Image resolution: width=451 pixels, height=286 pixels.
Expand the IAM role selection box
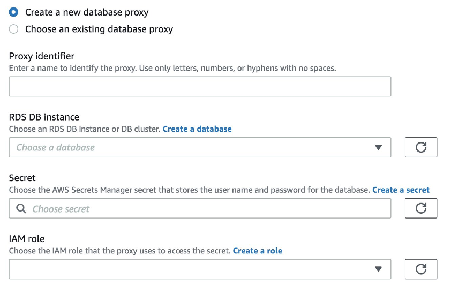193,269
